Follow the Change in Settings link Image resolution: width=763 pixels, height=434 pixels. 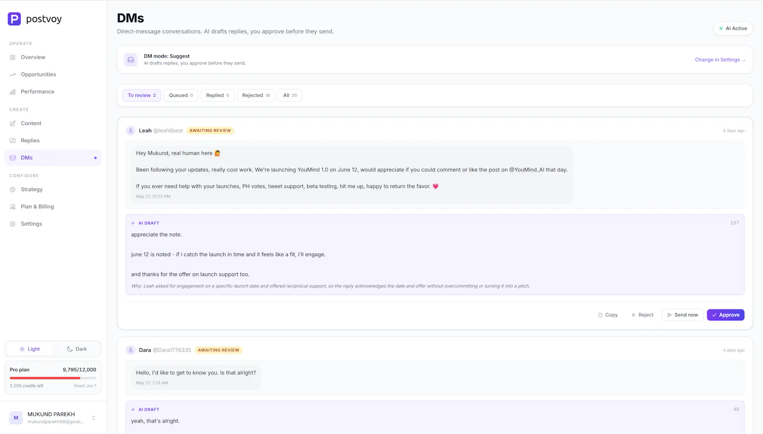pos(720,60)
